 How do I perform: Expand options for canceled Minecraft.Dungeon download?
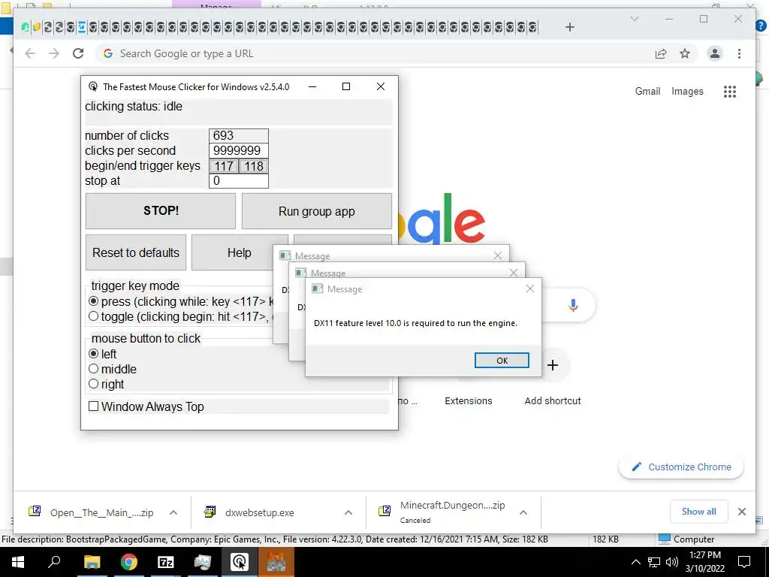tap(523, 512)
